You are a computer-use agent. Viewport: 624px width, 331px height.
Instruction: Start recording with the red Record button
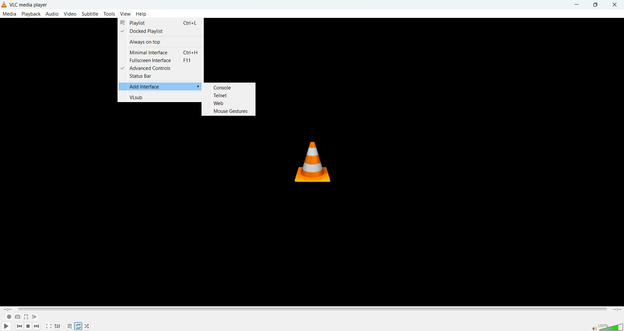(9, 317)
